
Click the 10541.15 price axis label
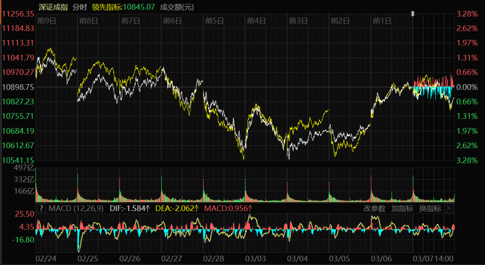click(18, 160)
